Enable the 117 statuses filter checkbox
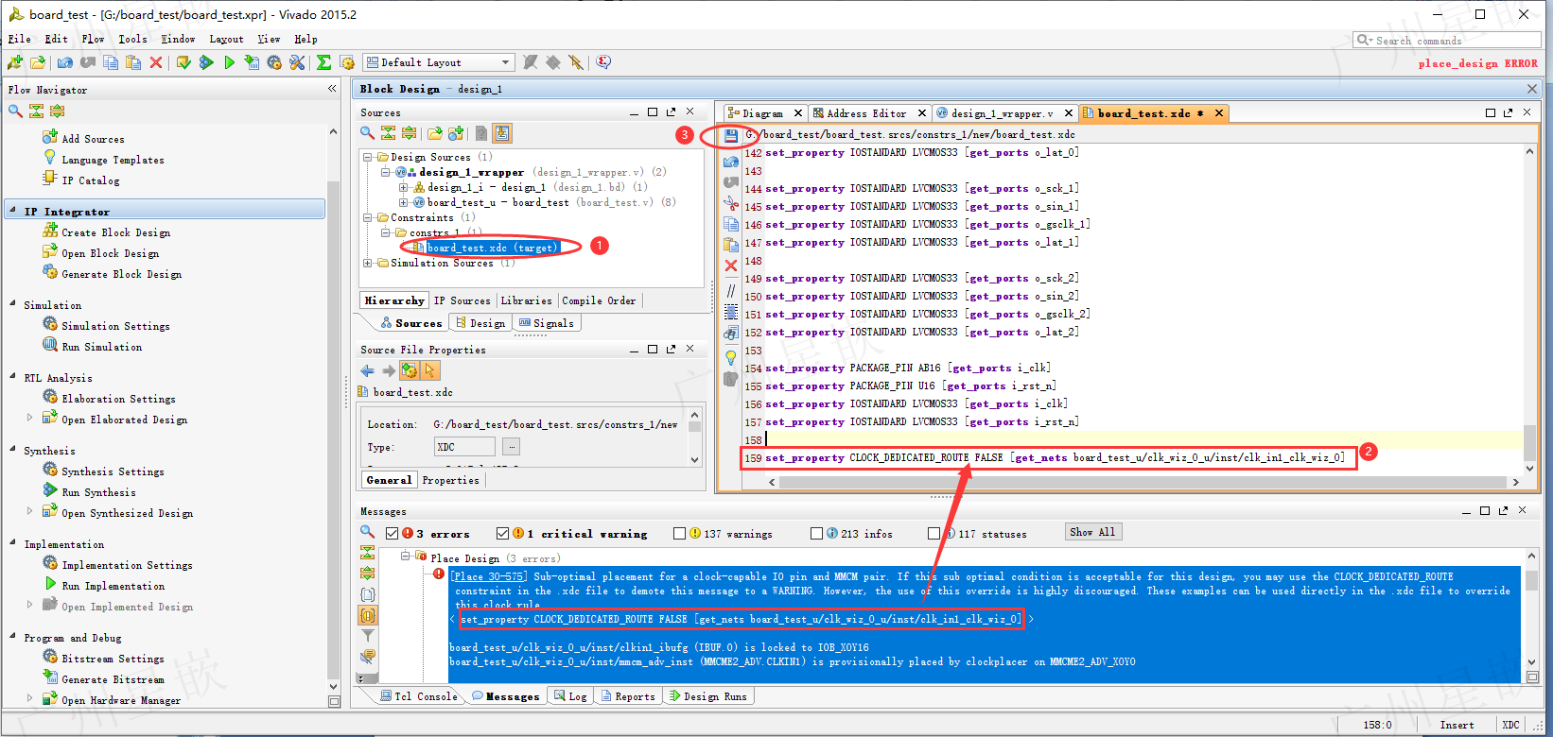 (x=934, y=534)
